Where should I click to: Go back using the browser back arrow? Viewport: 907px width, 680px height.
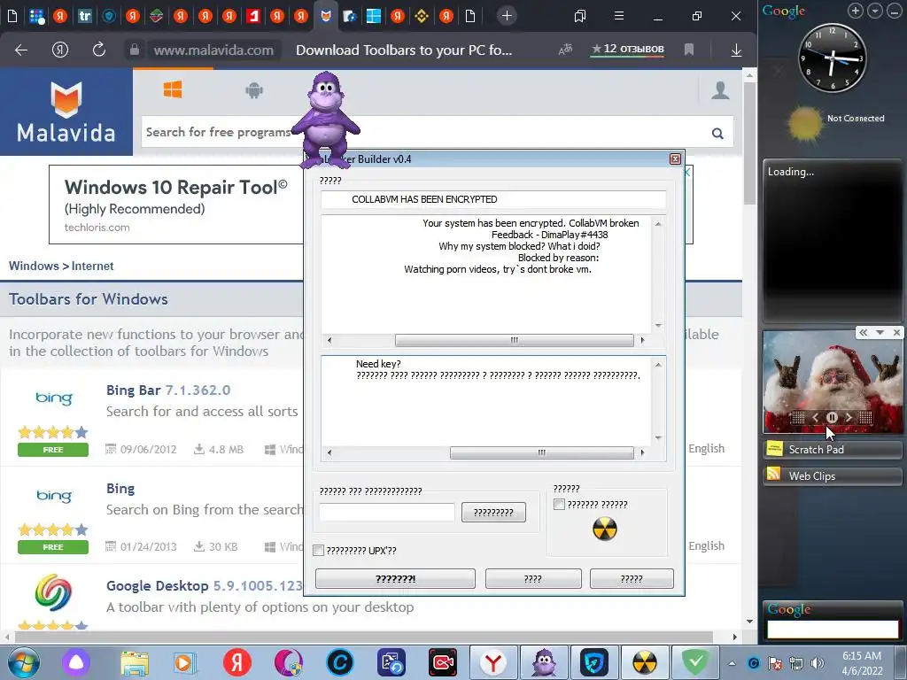21,50
